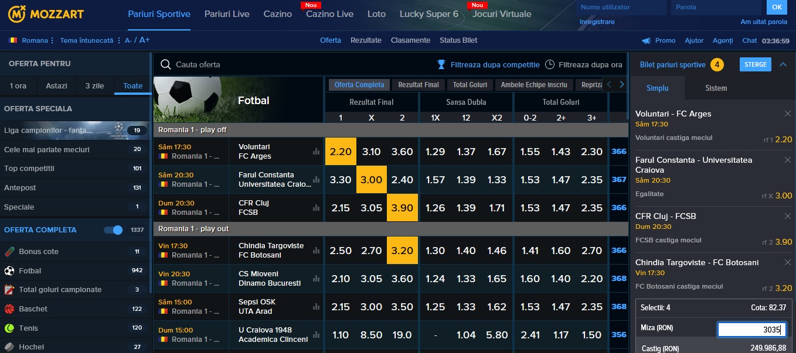Decrease font size with A-

pyautogui.click(x=128, y=40)
